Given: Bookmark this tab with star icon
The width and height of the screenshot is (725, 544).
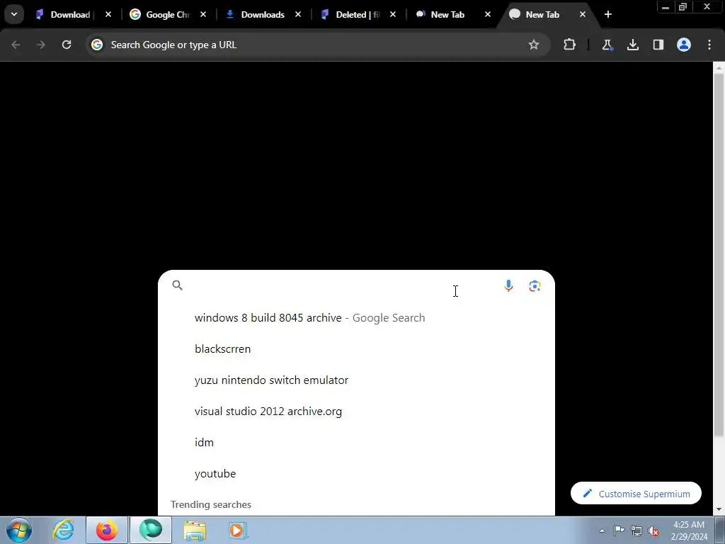Looking at the screenshot, I should point(534,45).
